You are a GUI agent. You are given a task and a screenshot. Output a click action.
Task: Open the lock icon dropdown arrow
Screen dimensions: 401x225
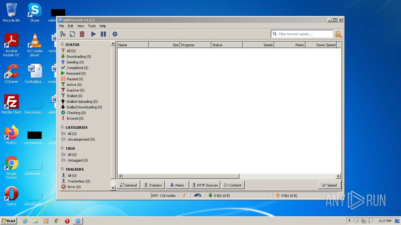tap(341, 37)
